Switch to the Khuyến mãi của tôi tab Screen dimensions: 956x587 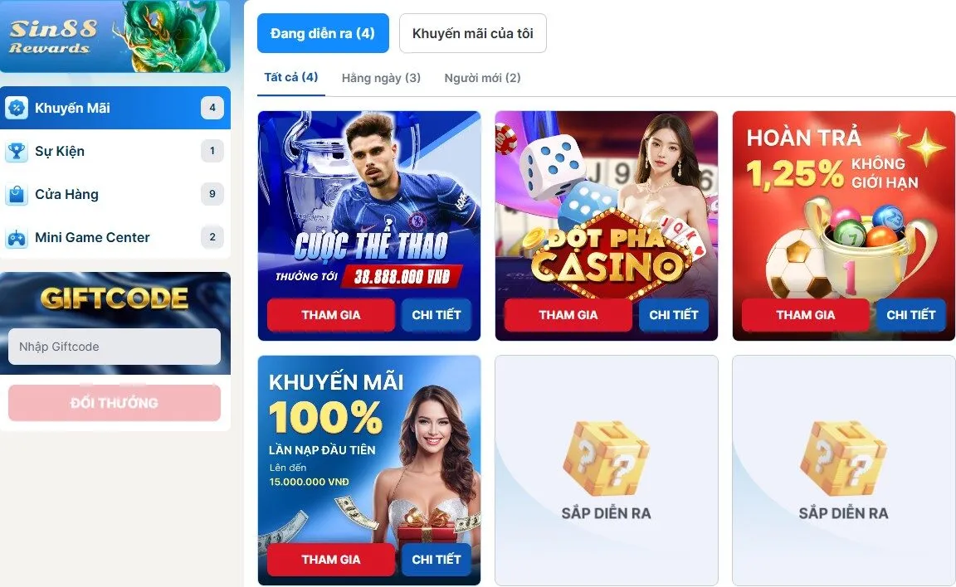tap(472, 33)
